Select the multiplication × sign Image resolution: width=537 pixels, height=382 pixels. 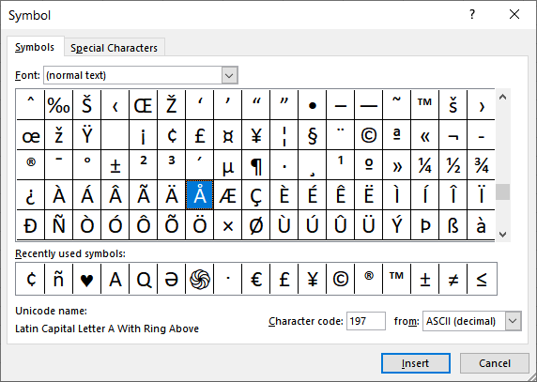click(x=228, y=225)
